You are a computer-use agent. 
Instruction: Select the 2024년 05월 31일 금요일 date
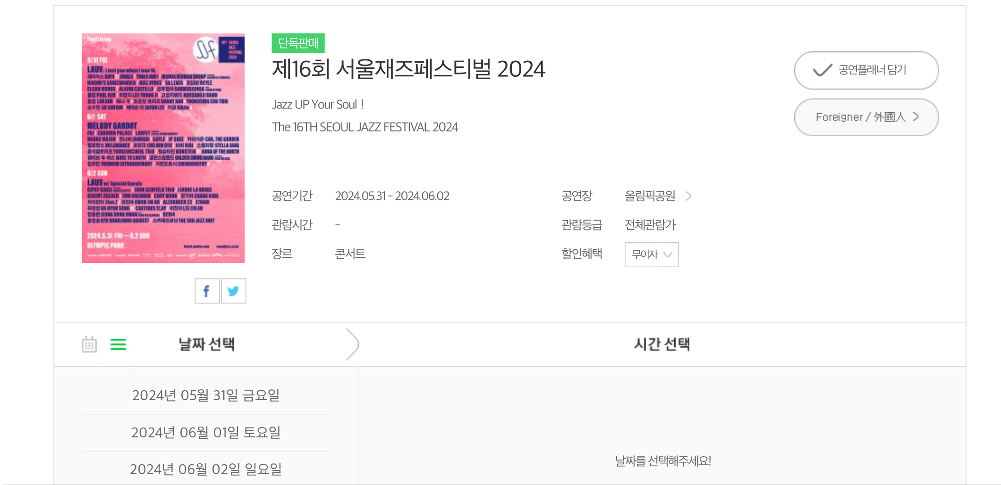(206, 396)
